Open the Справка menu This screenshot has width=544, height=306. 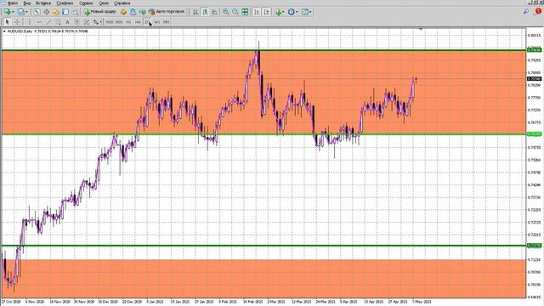pyautogui.click(x=122, y=3)
